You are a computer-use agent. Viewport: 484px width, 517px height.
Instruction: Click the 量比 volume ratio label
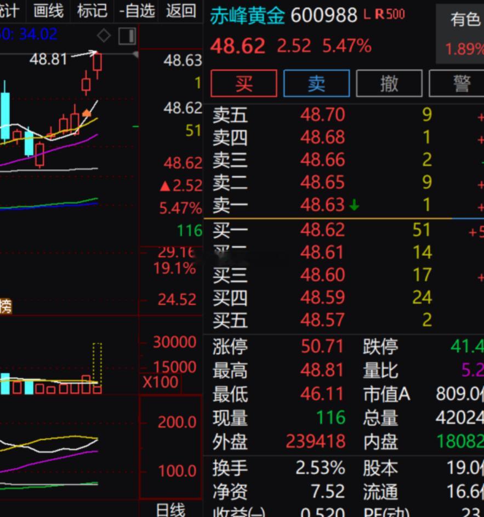(380, 370)
